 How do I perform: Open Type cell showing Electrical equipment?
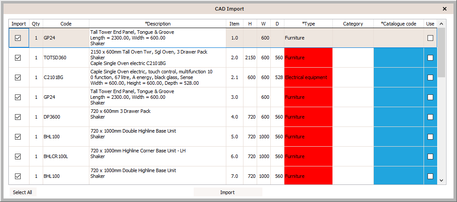tap(308, 78)
